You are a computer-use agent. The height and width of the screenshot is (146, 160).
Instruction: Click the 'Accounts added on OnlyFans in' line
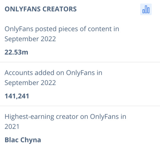pos(53,73)
